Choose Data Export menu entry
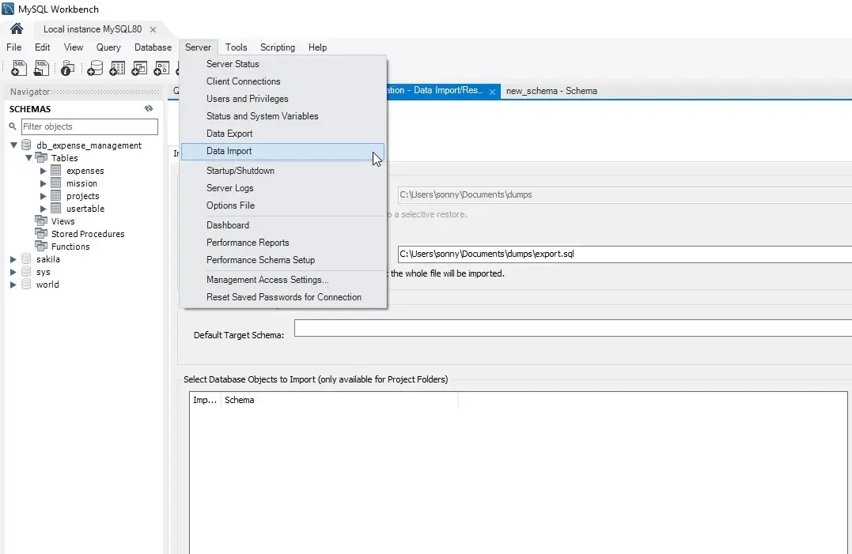The image size is (852, 554). pos(229,134)
